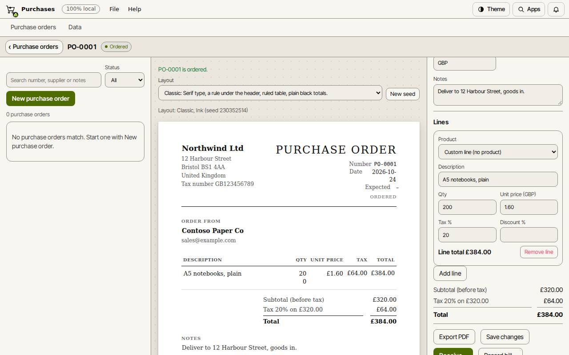Click Save changes
The width and height of the screenshot is (569, 355).
(505, 337)
